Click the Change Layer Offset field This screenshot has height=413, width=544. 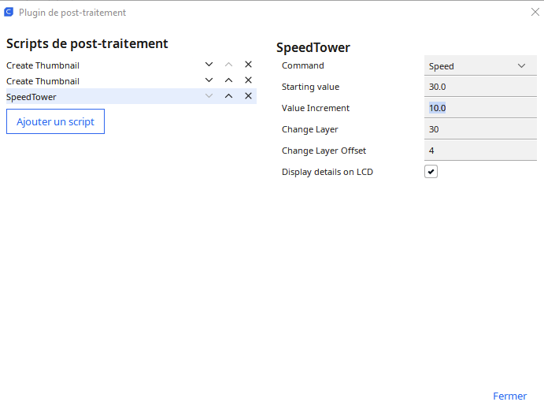pyautogui.click(x=480, y=151)
